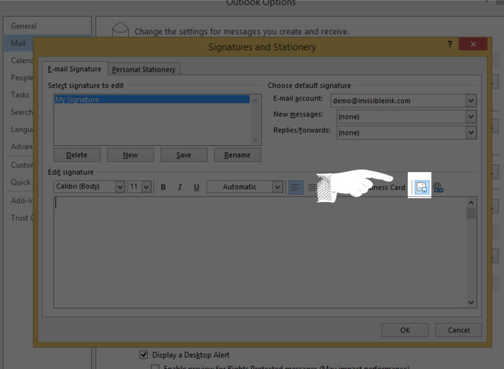Switch to the E-mail Signature tab
Viewport: 504px width, 369px height.
click(x=75, y=69)
